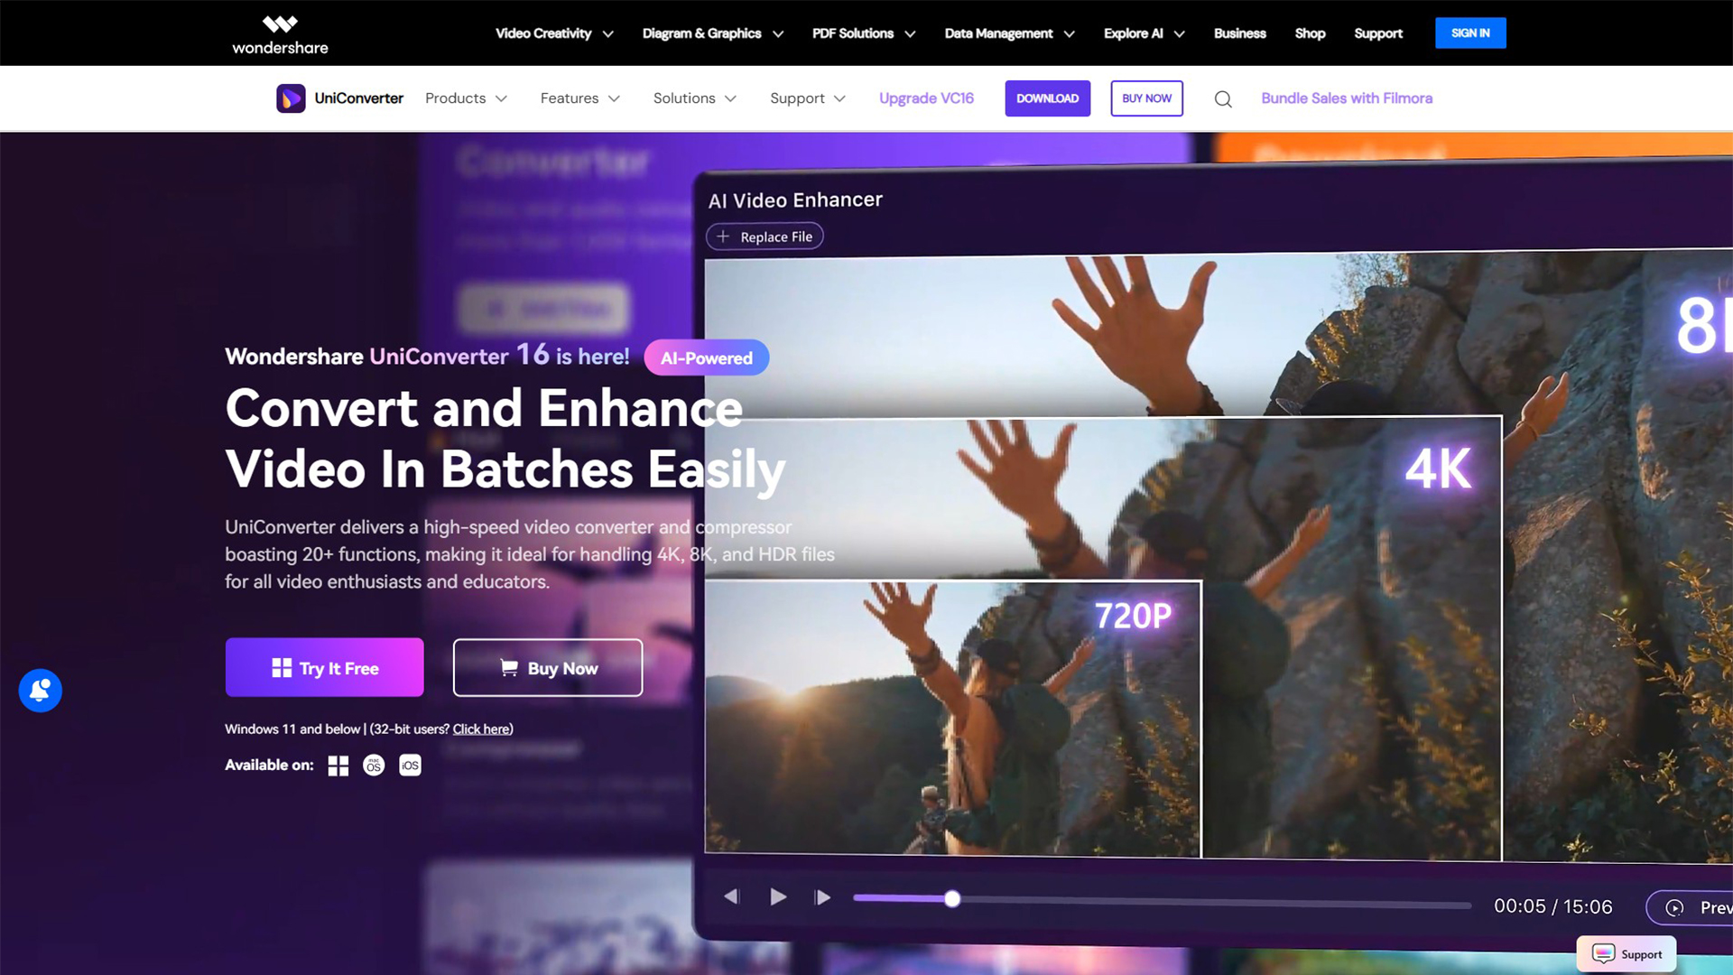Viewport: 1733px width, 975px height.
Task: Expand the Data Management menu
Action: 1009,33
